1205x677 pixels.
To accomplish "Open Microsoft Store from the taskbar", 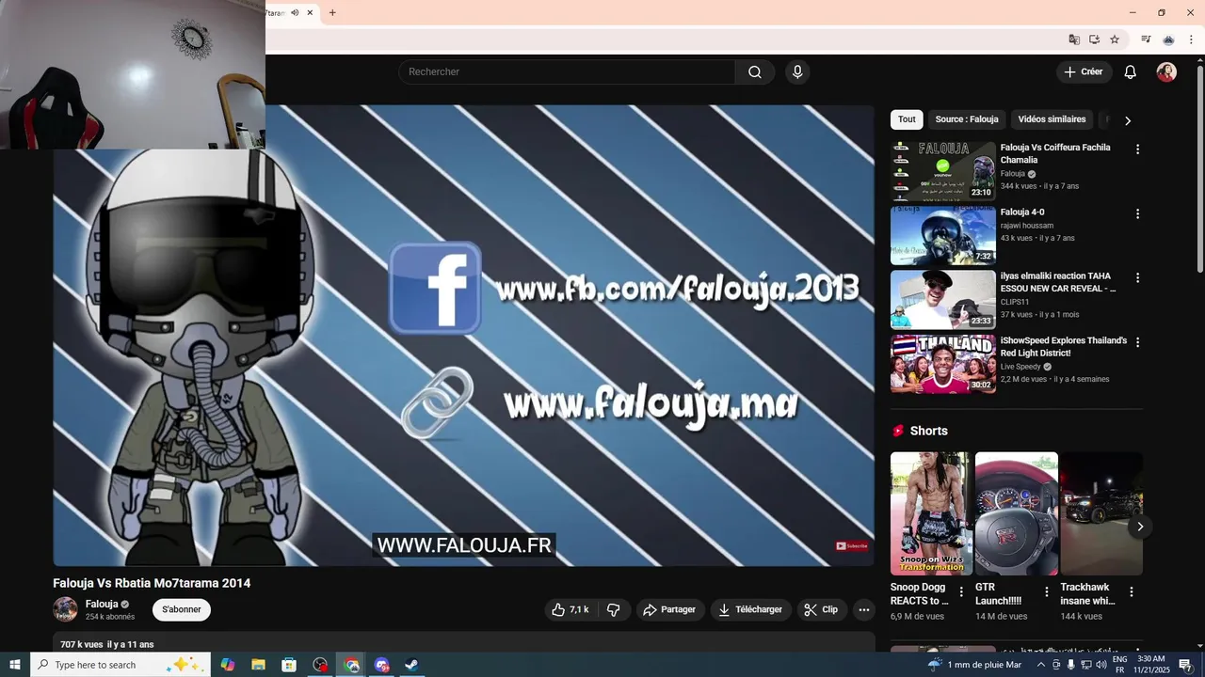I will 289,665.
